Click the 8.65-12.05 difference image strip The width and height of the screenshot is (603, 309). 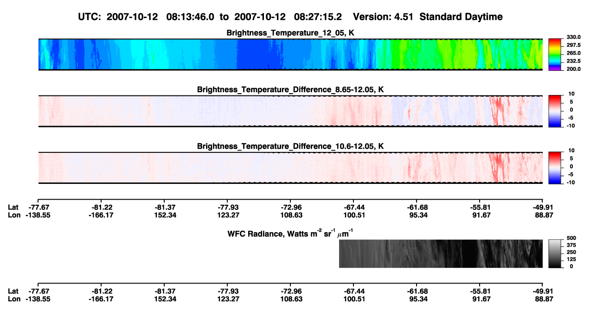290,111
